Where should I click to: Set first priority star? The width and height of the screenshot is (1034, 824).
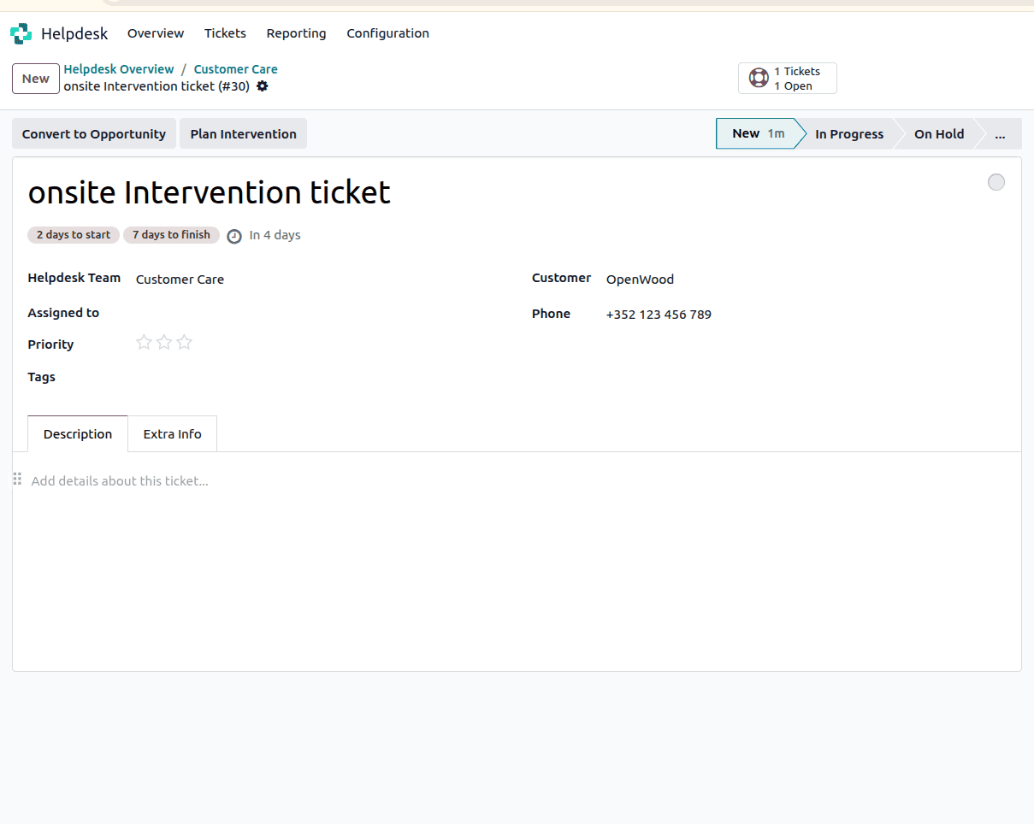143,342
